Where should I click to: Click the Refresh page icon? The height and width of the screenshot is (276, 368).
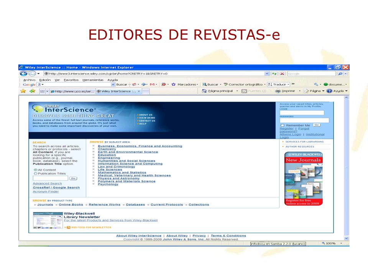274,74
